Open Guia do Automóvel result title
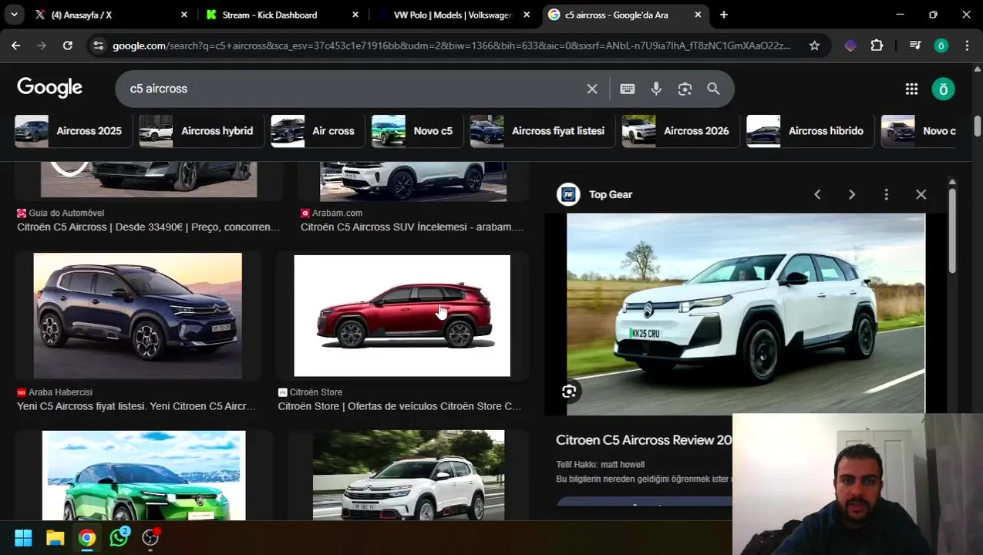This screenshot has width=983, height=555. pos(148,227)
